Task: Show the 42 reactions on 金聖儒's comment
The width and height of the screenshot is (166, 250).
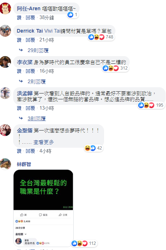Action: pos(93,148)
